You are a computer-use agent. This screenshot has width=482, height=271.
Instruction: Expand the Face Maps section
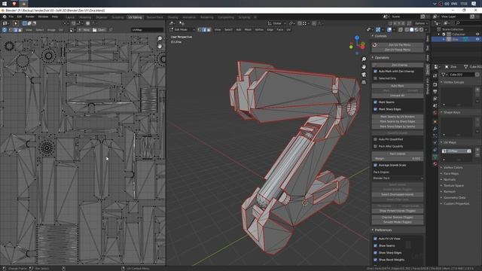pyautogui.click(x=451, y=174)
